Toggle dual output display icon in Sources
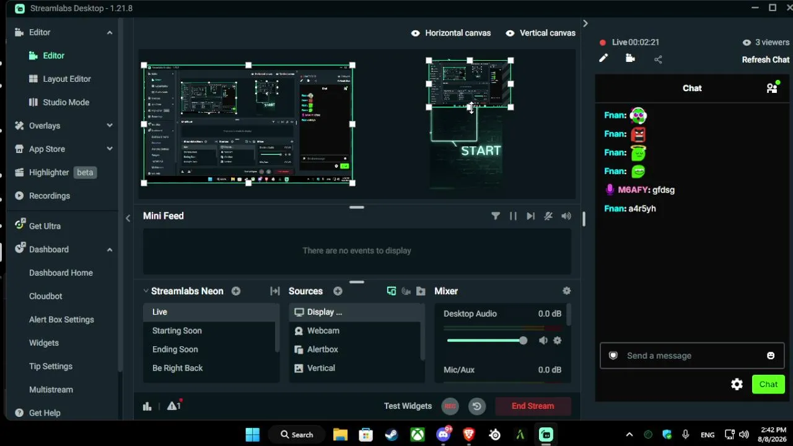Image resolution: width=793 pixels, height=446 pixels. tap(392, 291)
